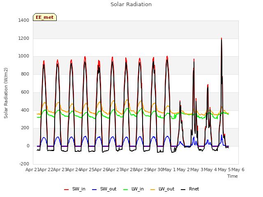Viewport: 263px width, 197px height.
Task: Click the red SW_in legend color marker
Action: (67, 190)
